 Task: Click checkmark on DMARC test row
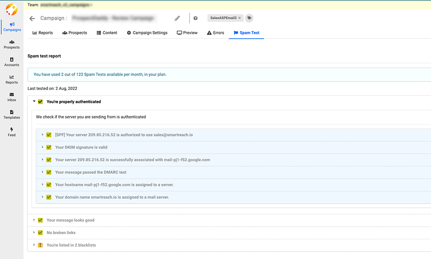(x=49, y=172)
